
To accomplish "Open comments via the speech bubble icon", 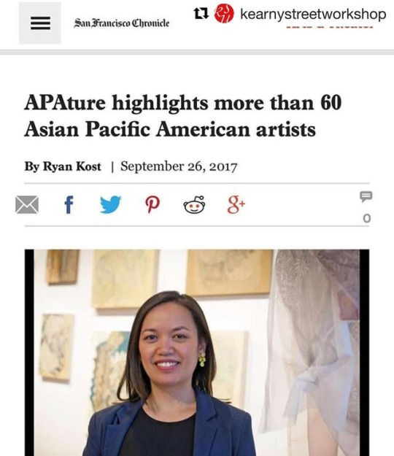I will [366, 196].
